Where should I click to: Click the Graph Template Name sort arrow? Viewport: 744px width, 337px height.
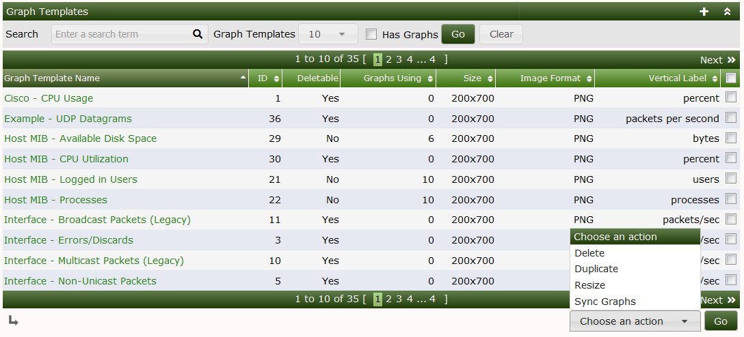click(x=243, y=76)
